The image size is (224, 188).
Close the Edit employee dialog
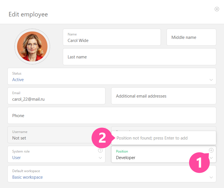[217, 9]
